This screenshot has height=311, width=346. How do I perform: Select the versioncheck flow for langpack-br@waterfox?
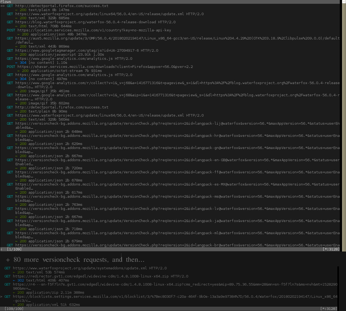(173, 245)
